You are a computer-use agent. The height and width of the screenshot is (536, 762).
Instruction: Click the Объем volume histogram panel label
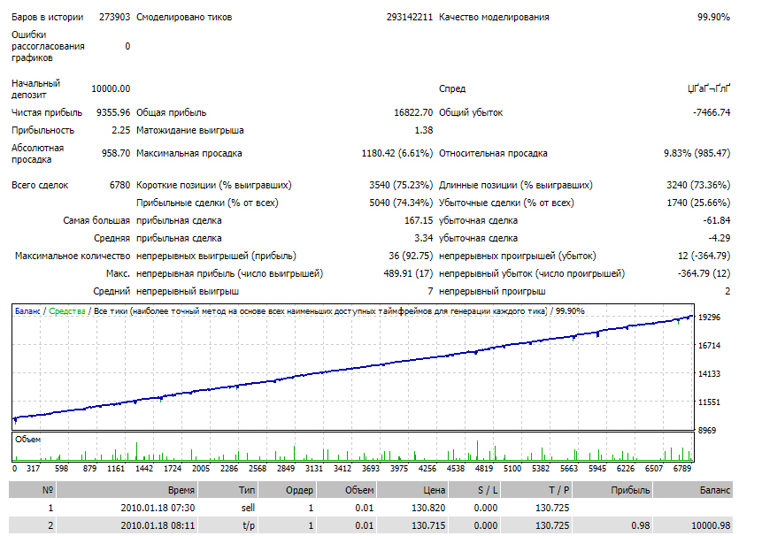27,440
